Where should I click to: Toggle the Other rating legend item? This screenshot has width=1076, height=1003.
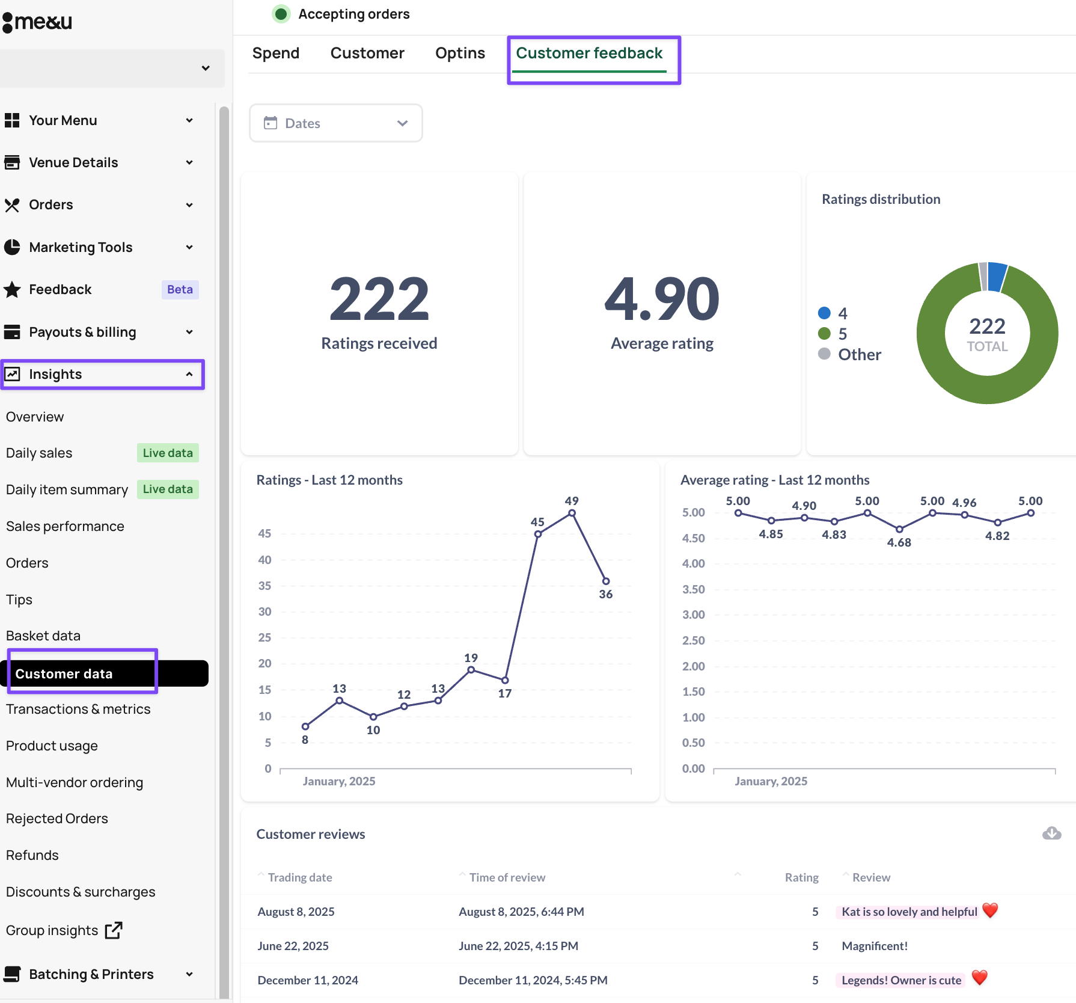point(850,354)
